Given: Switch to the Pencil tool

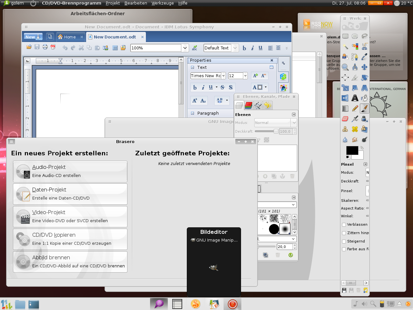Looking at the screenshot, I should click(x=355, y=108).
